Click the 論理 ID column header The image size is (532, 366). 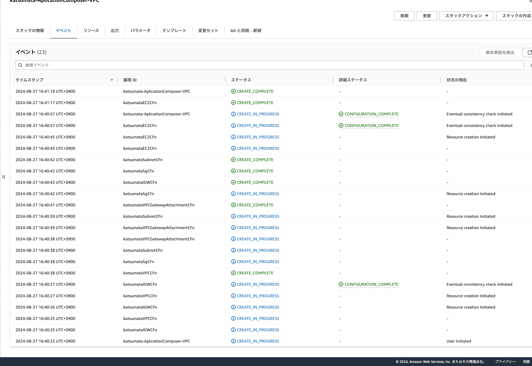coord(130,80)
